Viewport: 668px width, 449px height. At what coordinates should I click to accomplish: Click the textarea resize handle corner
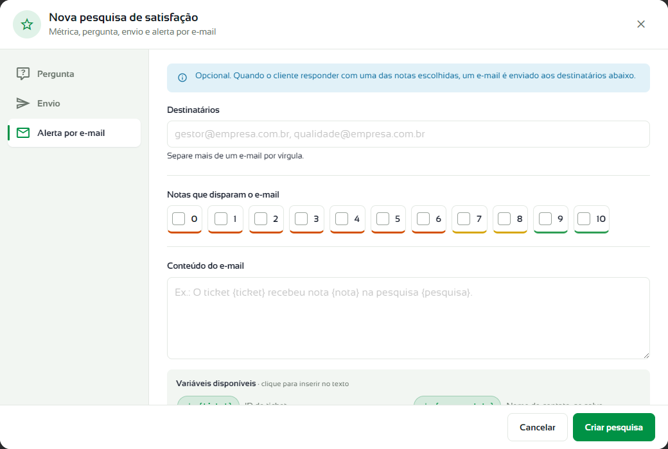click(x=646, y=355)
